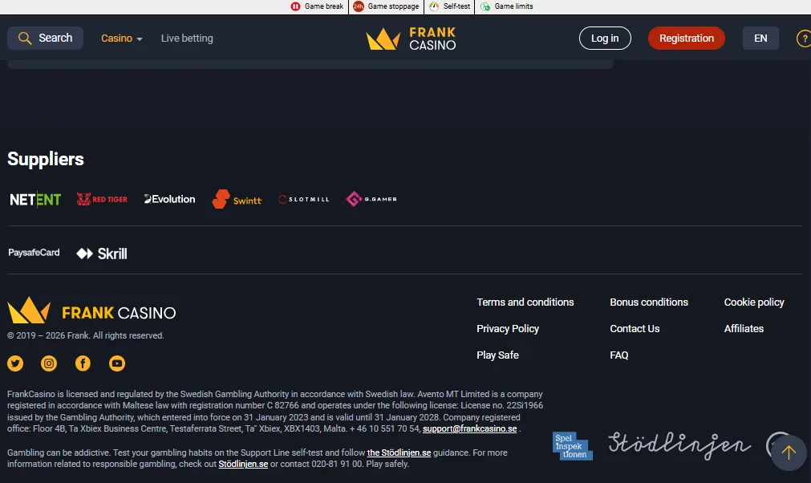The image size is (811, 483).
Task: Click the PaysafeCard payment logo
Action: pos(34,253)
